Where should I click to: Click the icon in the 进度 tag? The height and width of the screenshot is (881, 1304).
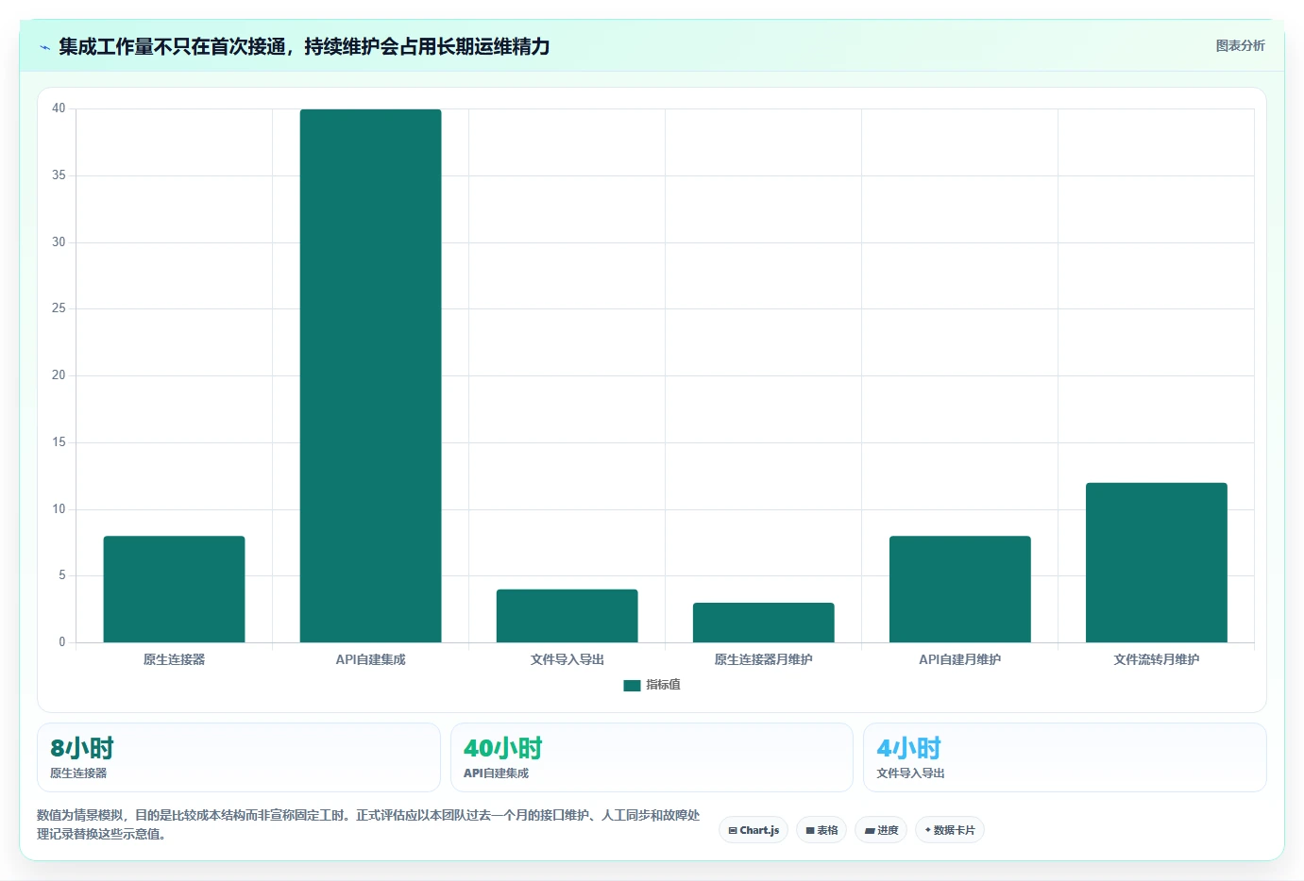pyautogui.click(x=870, y=831)
